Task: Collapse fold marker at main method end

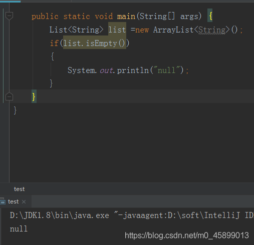Action: pyautogui.click(x=9, y=96)
